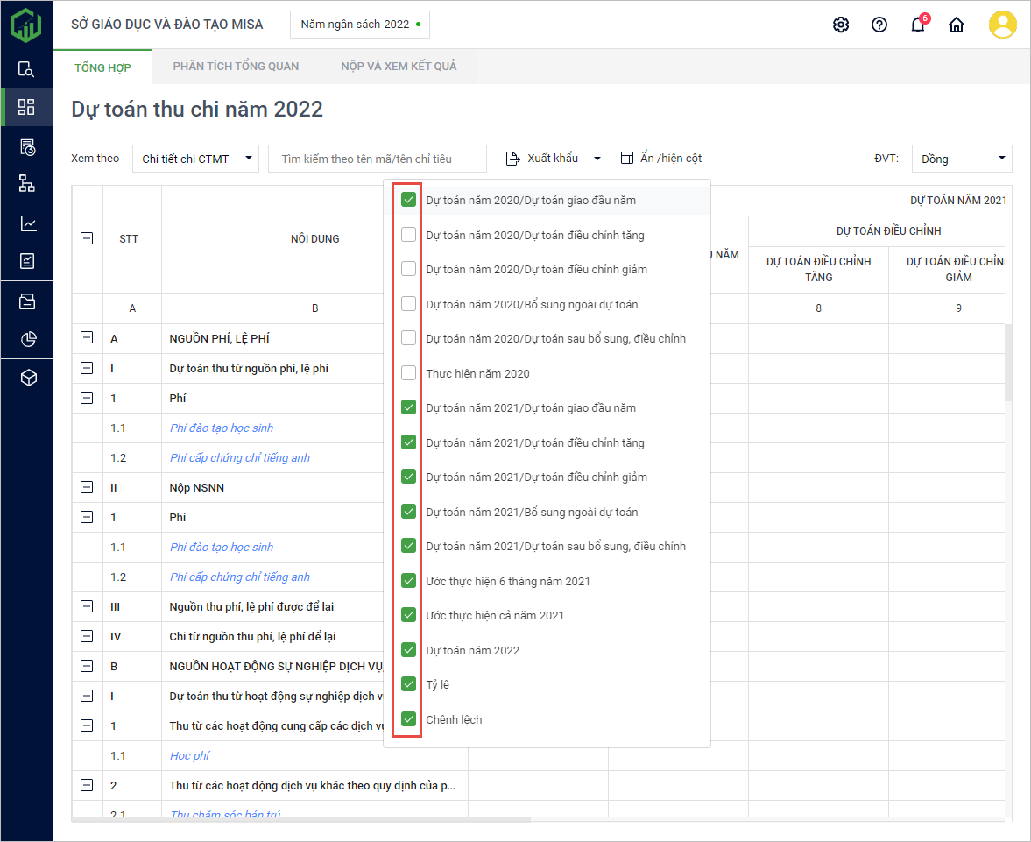Open the ĐVT Đồng unit dropdown
1031x842 pixels.
click(962, 159)
